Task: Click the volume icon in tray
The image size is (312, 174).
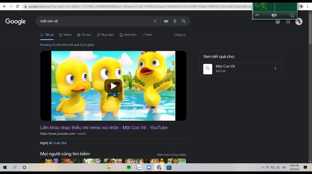Action: pyautogui.click(x=268, y=167)
